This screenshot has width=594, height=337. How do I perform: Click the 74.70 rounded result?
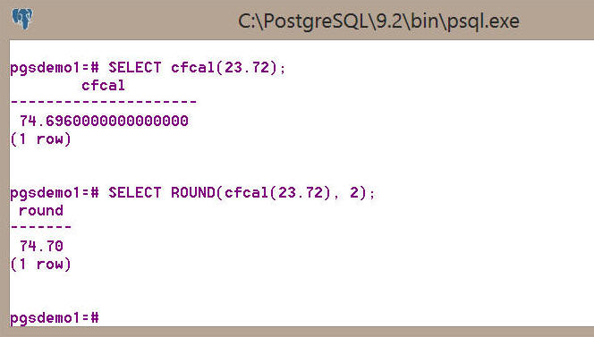41,246
